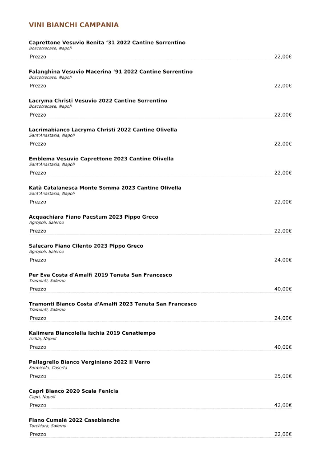Open Tramonti Bianco Costa d'Amalfi 2023 entry
The image size is (322, 456).
pos(113,304)
